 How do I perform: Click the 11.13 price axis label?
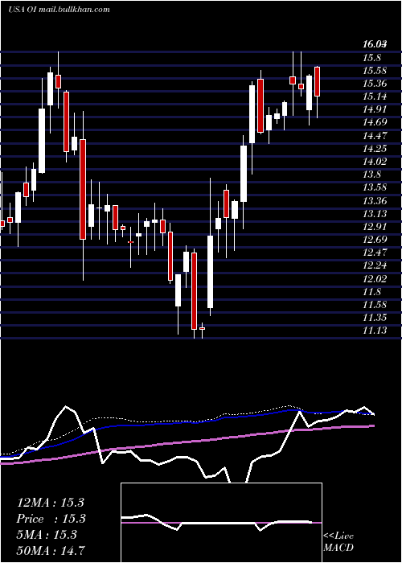pyautogui.click(x=375, y=331)
